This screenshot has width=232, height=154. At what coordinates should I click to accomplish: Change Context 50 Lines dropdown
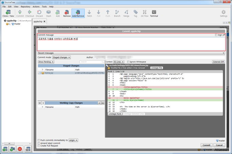click(x=119, y=62)
